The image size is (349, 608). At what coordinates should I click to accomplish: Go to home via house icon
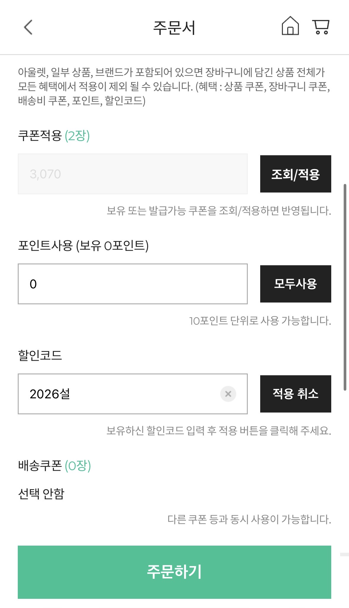290,26
